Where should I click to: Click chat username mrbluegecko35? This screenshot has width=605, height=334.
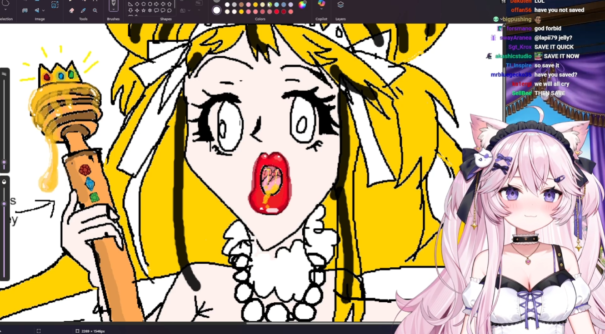point(511,74)
